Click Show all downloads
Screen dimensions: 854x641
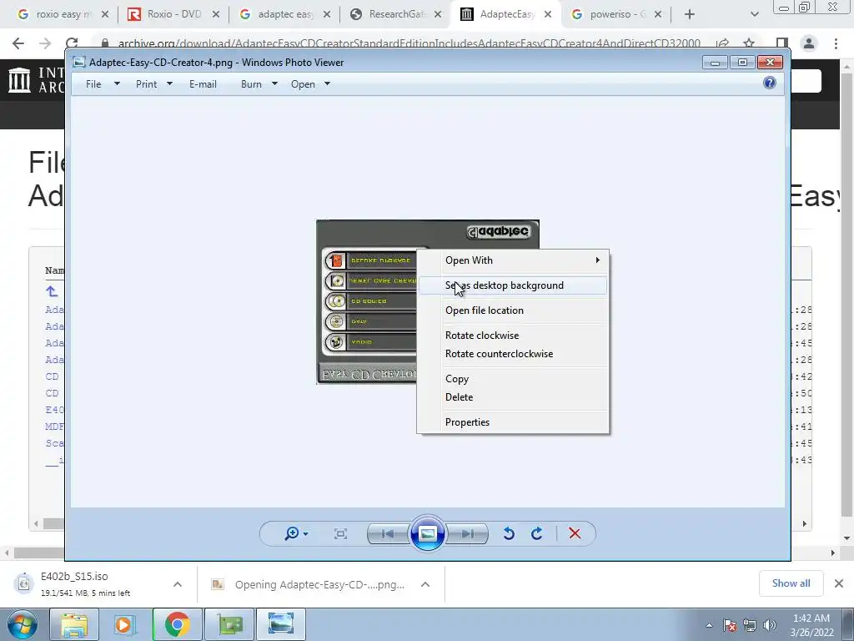(791, 583)
